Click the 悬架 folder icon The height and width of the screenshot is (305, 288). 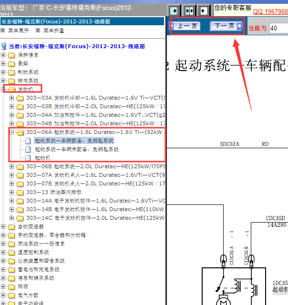[11, 64]
